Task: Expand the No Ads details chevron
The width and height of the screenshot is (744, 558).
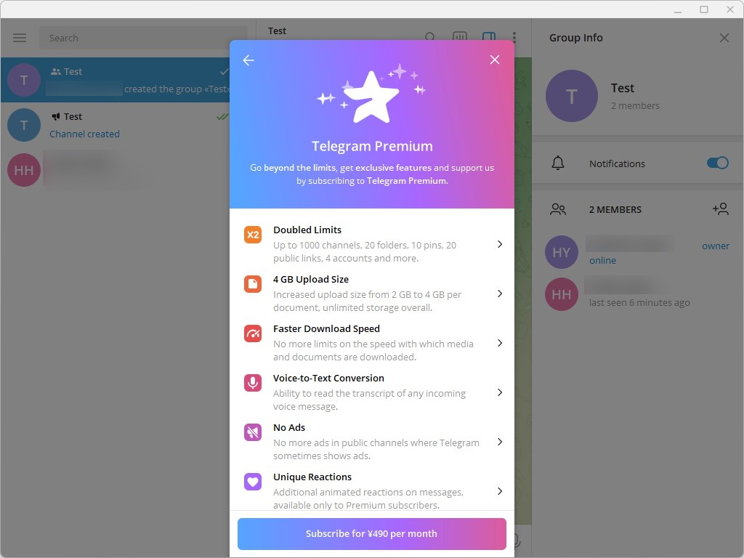Action: click(x=499, y=442)
